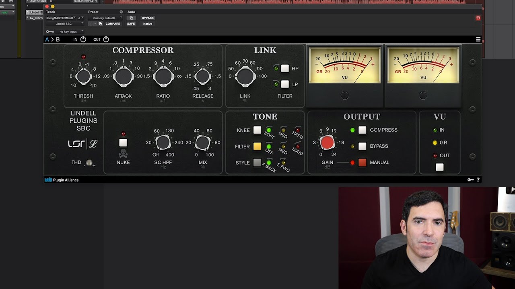Click the red target button in header
This screenshot has height=289, width=515.
tap(478, 18)
